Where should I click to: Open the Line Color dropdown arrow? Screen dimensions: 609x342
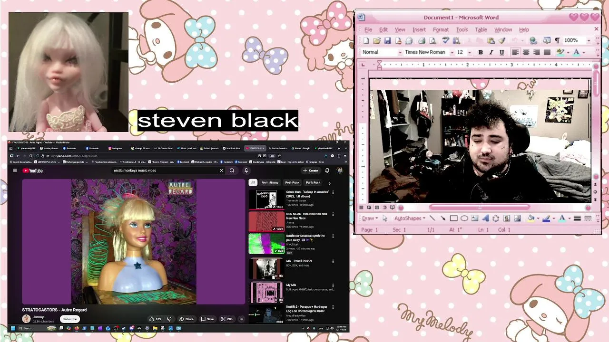pyautogui.click(x=554, y=218)
